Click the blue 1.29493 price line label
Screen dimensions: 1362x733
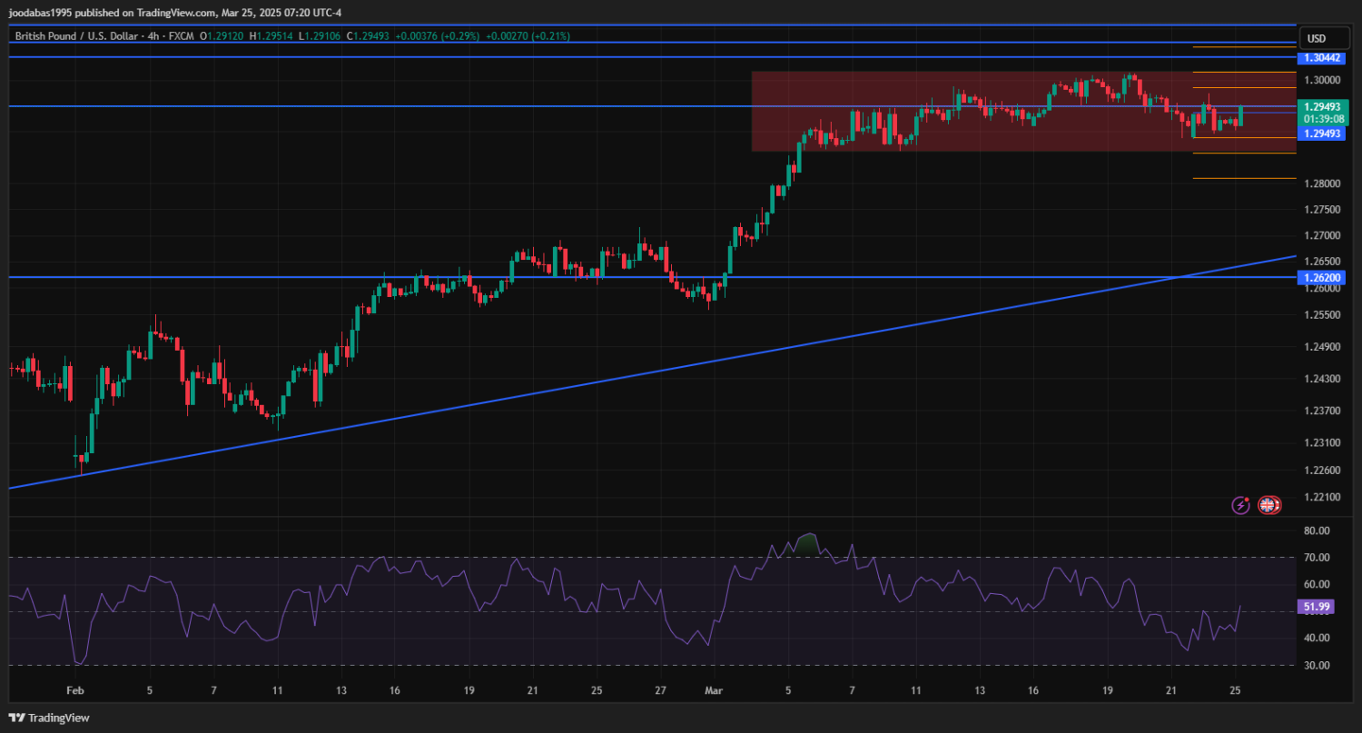(x=1322, y=134)
